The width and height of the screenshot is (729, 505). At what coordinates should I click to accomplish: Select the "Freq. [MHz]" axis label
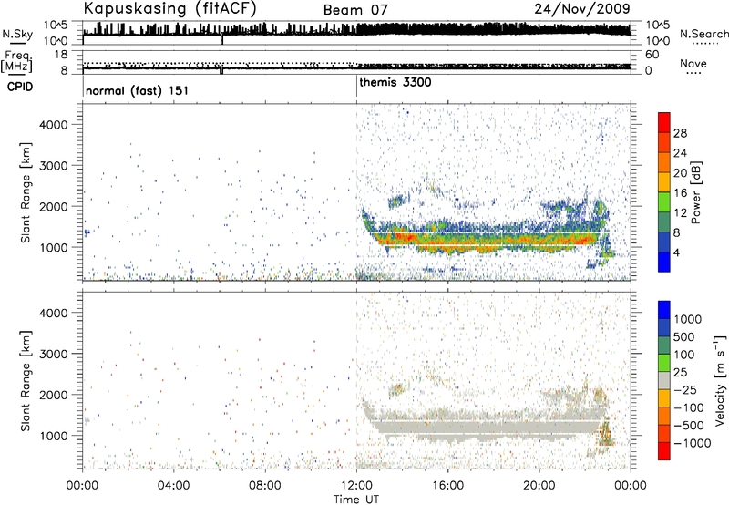click(16, 61)
